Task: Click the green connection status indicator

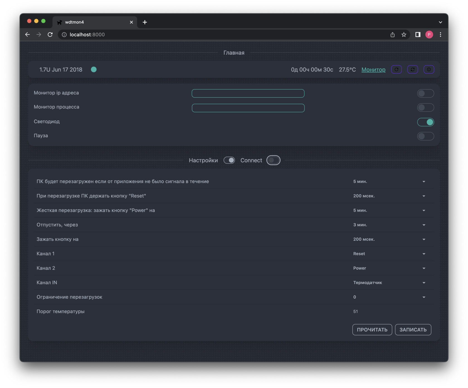Action: [x=94, y=69]
